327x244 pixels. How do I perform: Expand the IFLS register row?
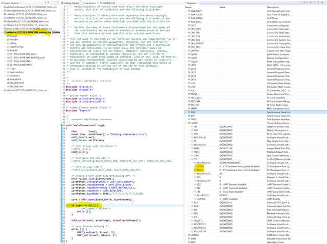189,202
